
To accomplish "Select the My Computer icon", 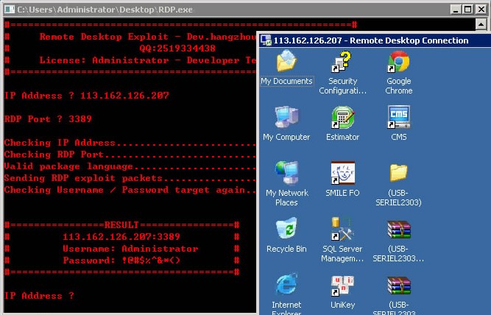I will coord(286,118).
